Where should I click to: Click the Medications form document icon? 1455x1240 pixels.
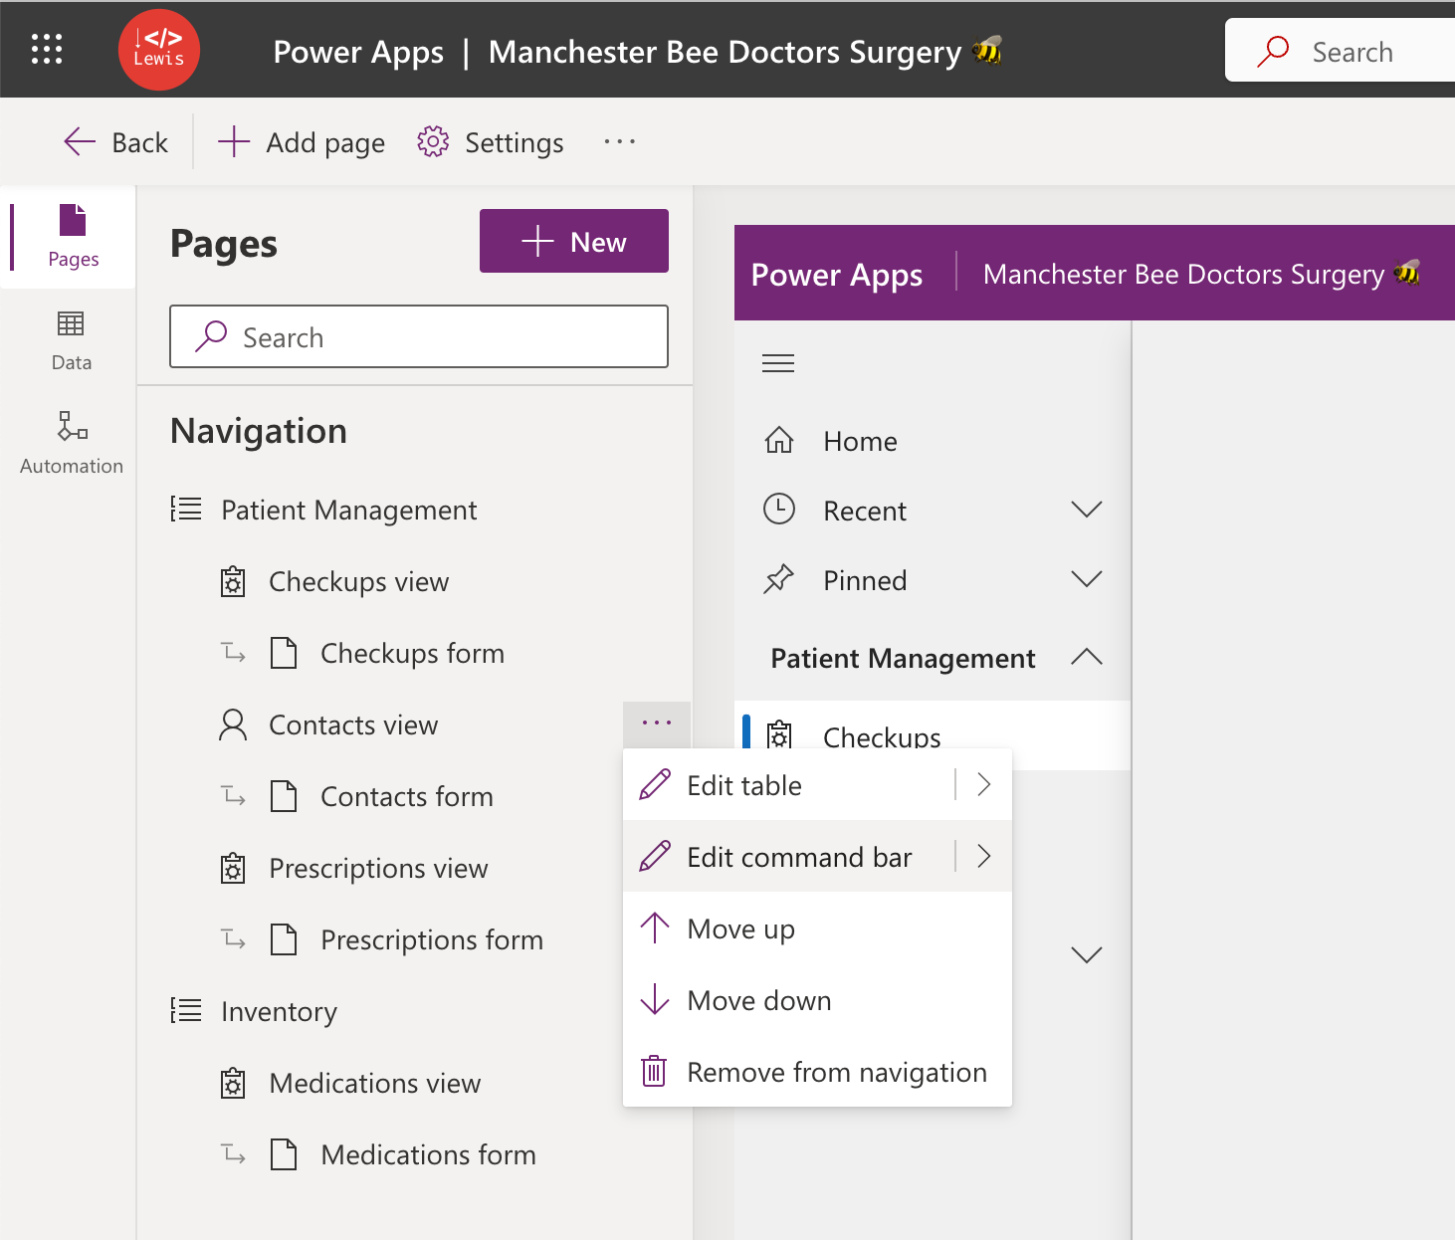click(x=285, y=1154)
